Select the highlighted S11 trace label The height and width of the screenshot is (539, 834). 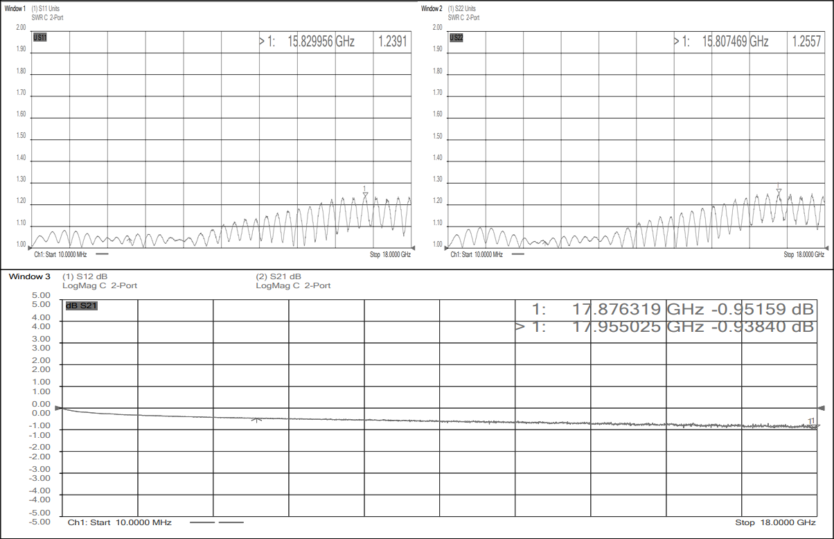click(40, 37)
